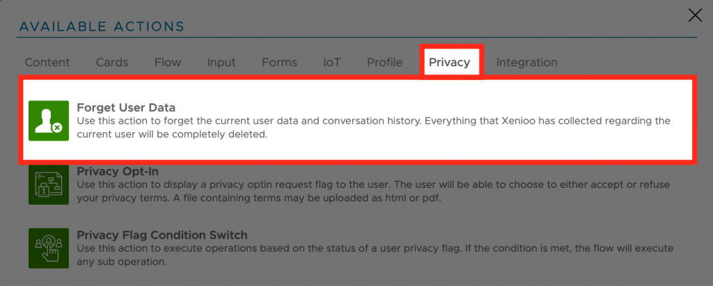The width and height of the screenshot is (713, 286).
Task: Click the Forget User Data description text
Action: (x=373, y=127)
